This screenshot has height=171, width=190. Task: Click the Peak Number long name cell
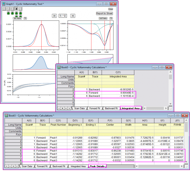58,125
